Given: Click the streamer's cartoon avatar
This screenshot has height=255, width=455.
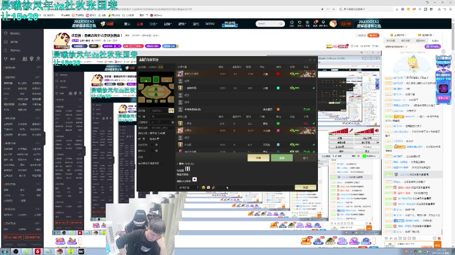Looking at the screenshot, I should tap(62, 40).
